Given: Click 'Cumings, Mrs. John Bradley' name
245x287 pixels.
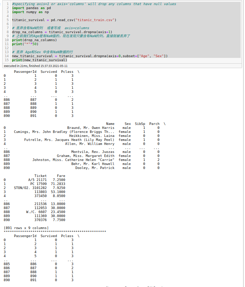Looking at the screenshot, I should click(x=64, y=132).
